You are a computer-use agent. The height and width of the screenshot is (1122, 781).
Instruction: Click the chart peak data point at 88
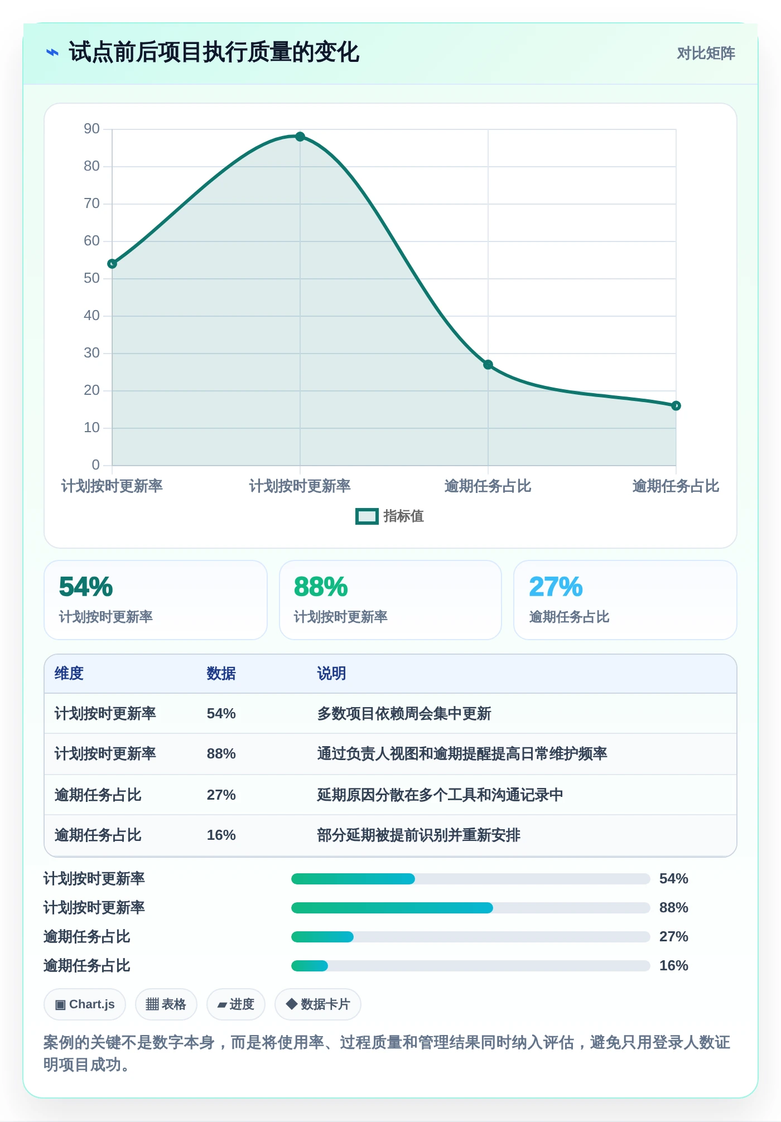coord(300,137)
